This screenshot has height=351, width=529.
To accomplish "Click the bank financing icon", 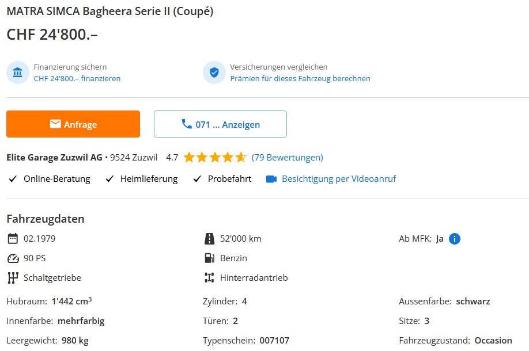I will tap(17, 73).
